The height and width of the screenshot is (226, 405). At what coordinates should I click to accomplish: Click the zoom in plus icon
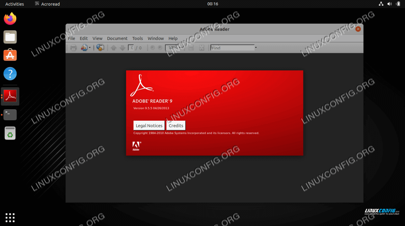pyautogui.click(x=160, y=48)
